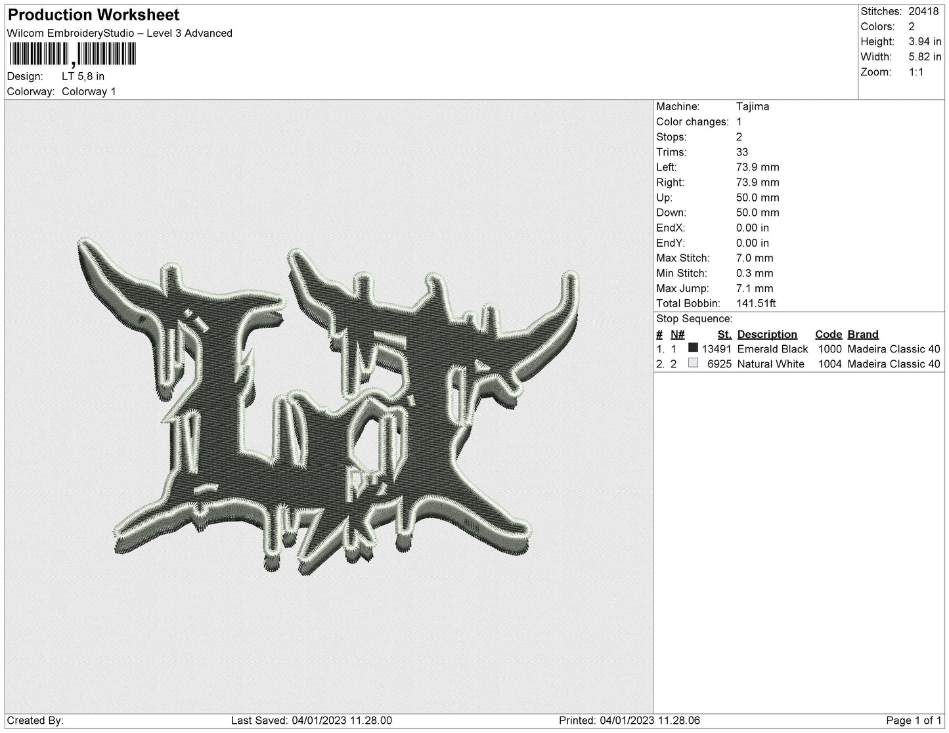949x733 pixels.
Task: Click the EndX value 0.00 in
Action: pos(753,227)
